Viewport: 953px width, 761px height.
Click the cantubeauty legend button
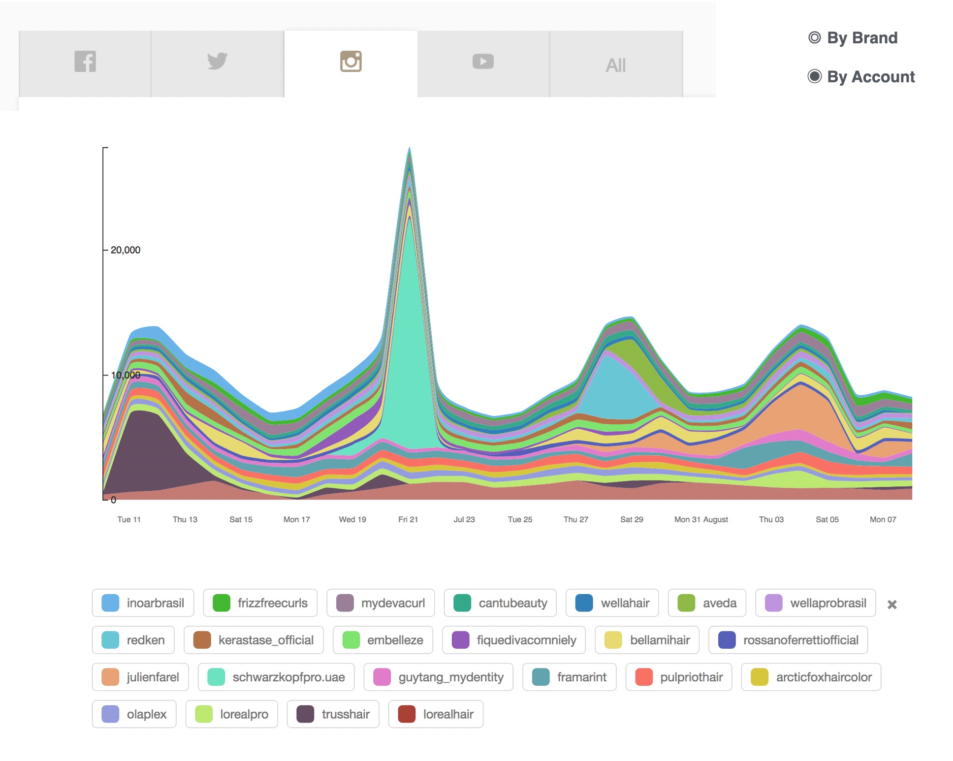[500, 603]
